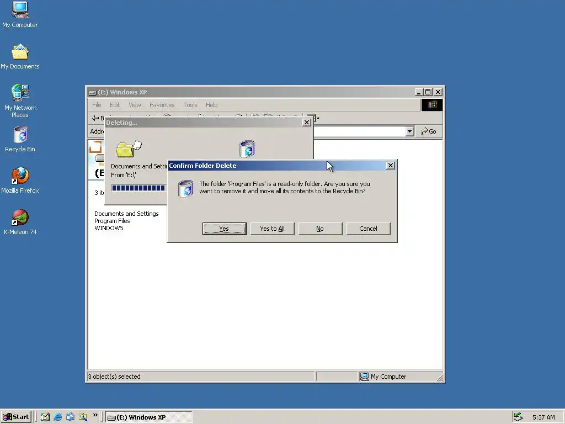Viewport: 565px width, 424px height.
Task: Select the WINDOWS folder entry
Action: click(109, 228)
